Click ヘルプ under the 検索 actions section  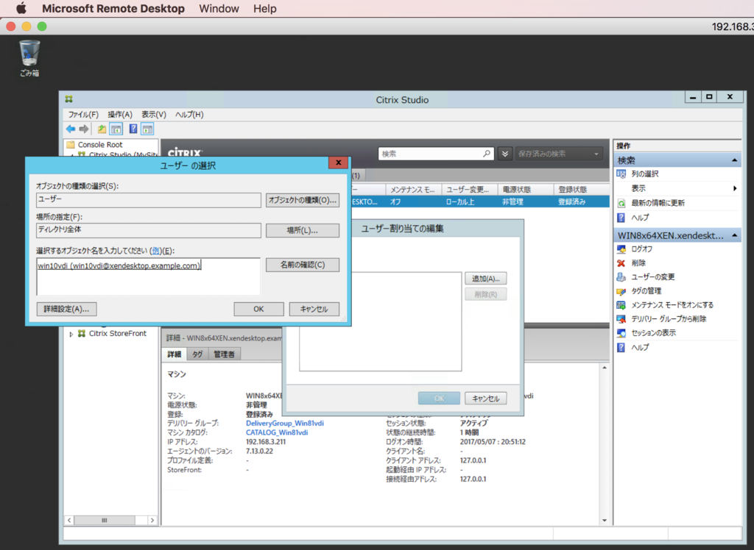640,217
